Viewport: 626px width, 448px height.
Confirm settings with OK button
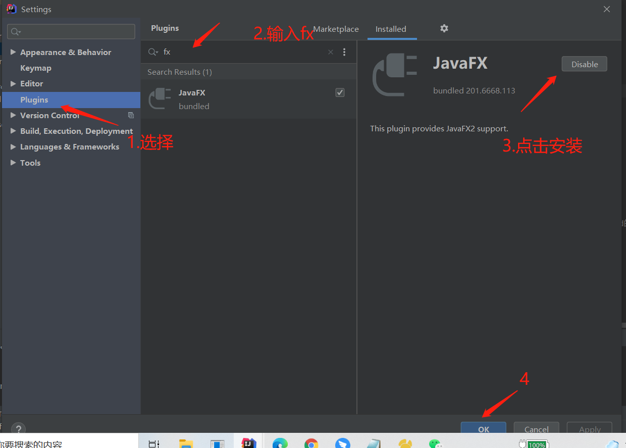pyautogui.click(x=484, y=428)
